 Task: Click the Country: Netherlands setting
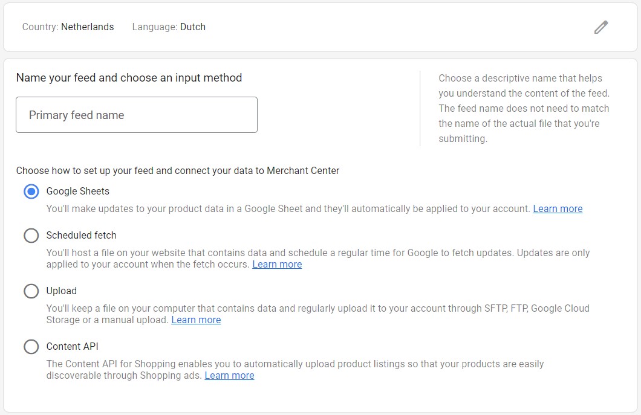(x=68, y=27)
